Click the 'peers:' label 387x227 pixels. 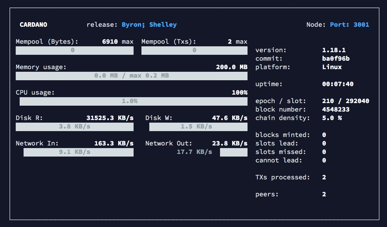(267, 194)
